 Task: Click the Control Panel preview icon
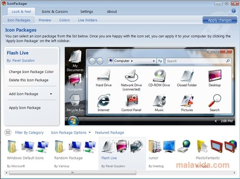pyautogui.click(x=131, y=100)
